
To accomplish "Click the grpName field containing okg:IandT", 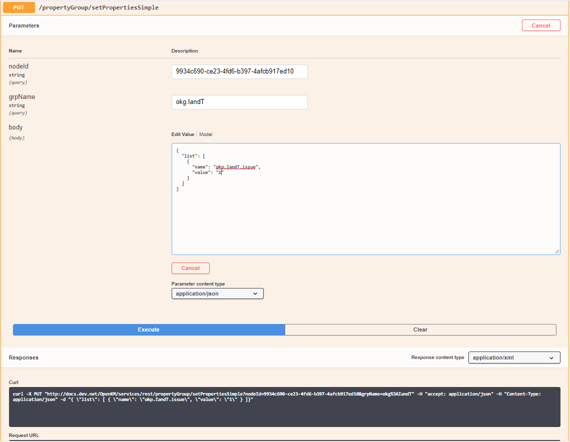I will 239,102.
